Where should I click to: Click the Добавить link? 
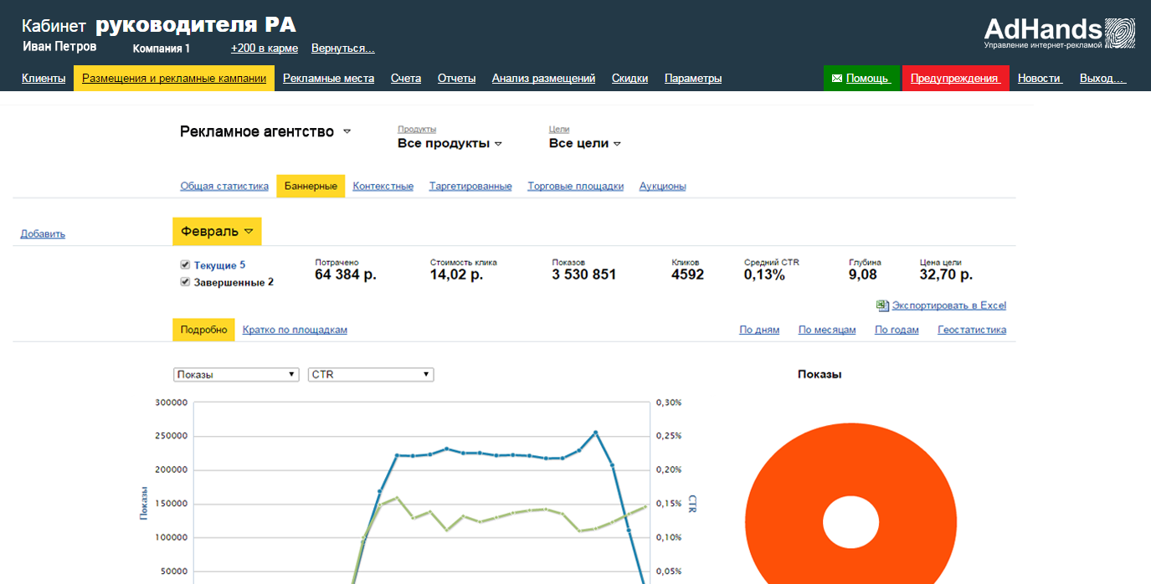click(x=43, y=234)
